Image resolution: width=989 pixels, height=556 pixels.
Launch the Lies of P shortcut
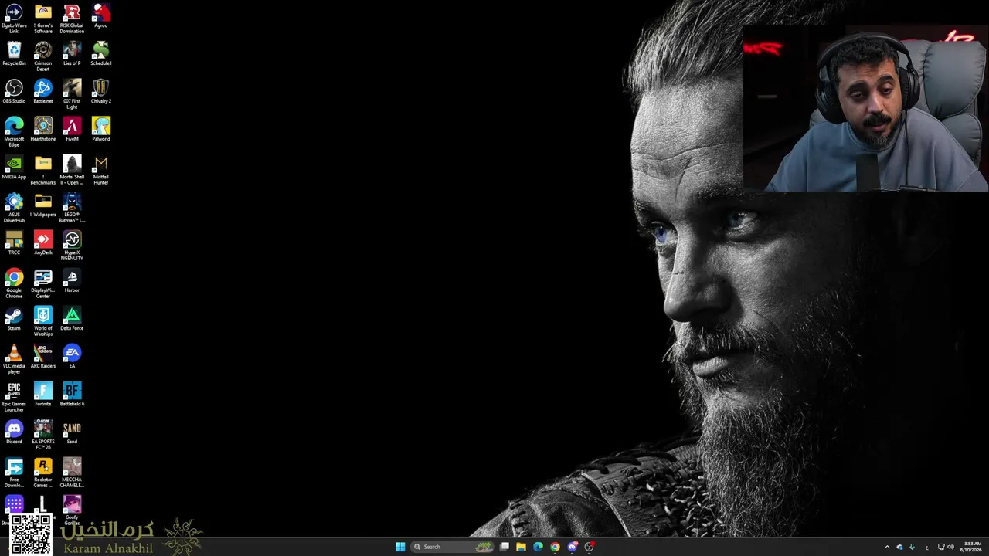(x=72, y=54)
